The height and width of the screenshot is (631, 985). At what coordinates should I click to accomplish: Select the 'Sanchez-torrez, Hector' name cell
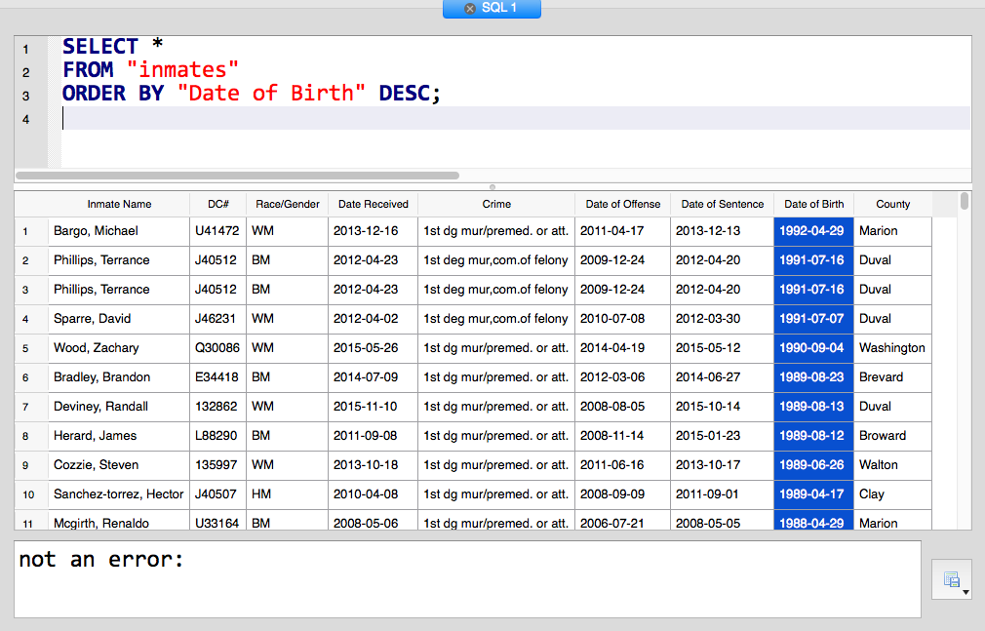[119, 494]
